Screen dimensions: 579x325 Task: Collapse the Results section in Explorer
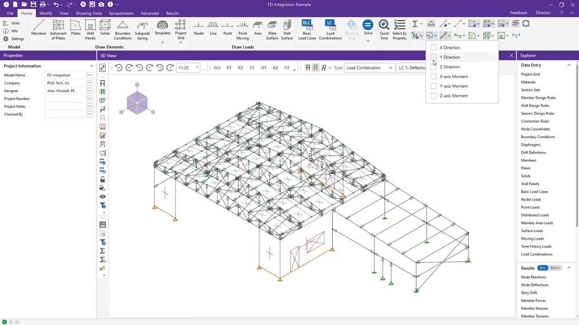pyautogui.click(x=569, y=268)
